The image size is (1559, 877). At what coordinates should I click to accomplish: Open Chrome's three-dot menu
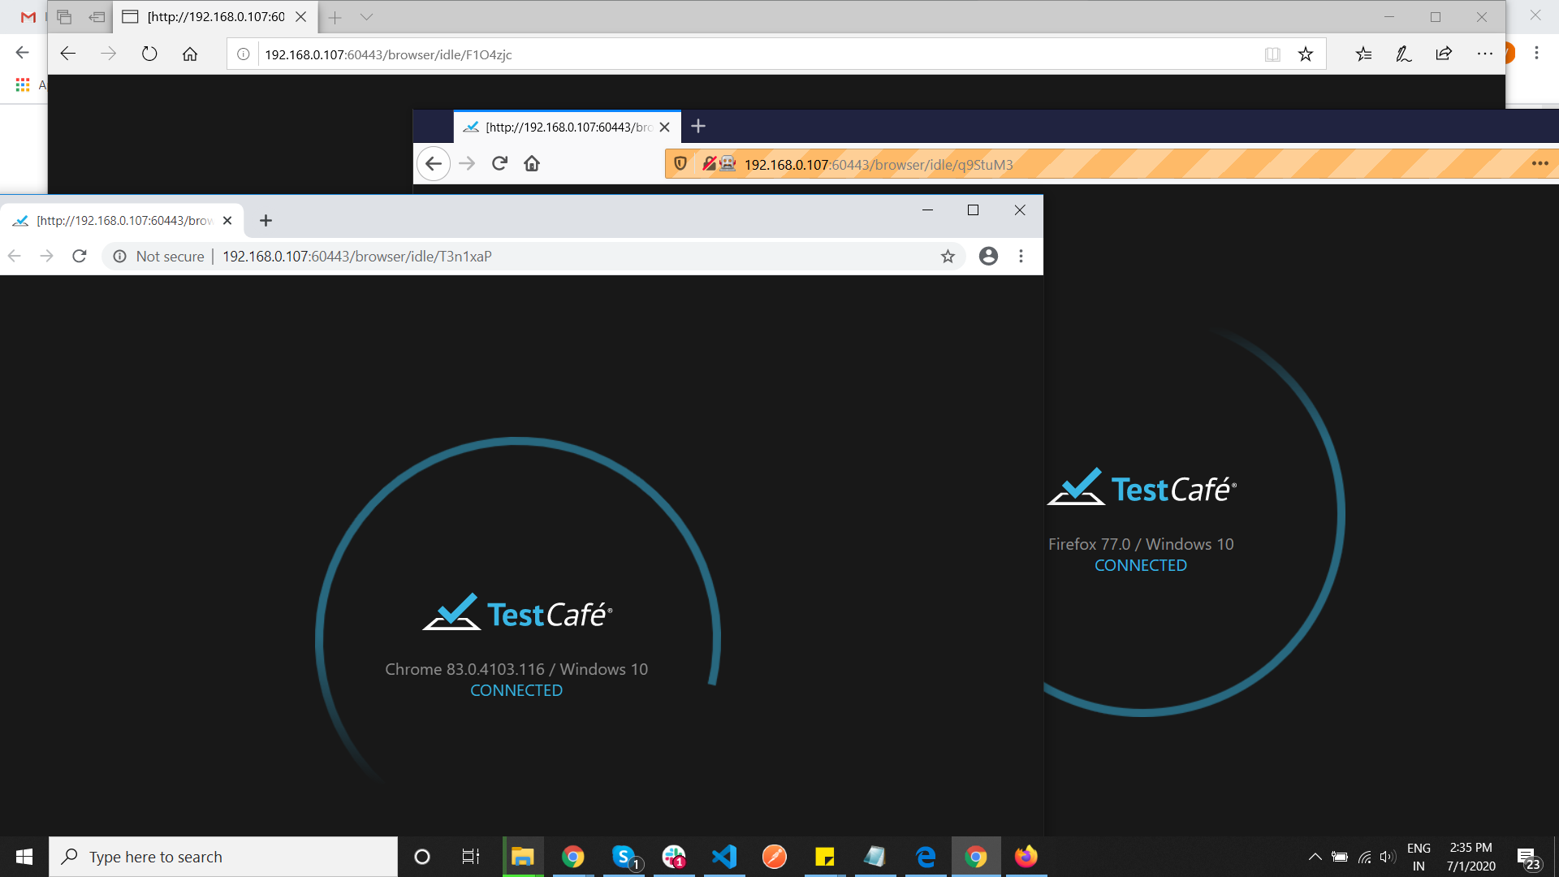click(x=1021, y=256)
